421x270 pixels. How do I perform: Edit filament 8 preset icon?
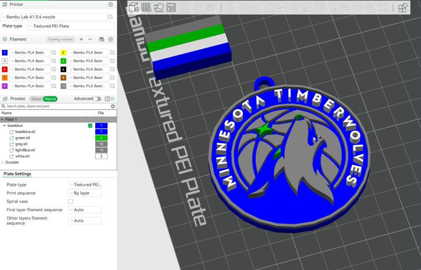pos(113,78)
